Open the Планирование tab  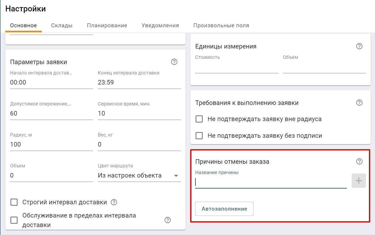(x=107, y=25)
